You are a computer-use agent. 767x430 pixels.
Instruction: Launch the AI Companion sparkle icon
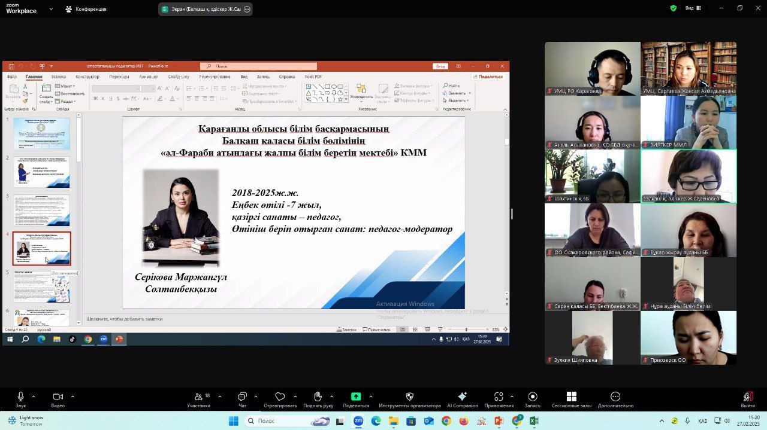pos(462,397)
